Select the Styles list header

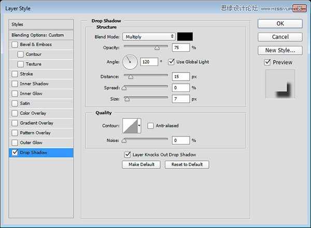pos(41,24)
